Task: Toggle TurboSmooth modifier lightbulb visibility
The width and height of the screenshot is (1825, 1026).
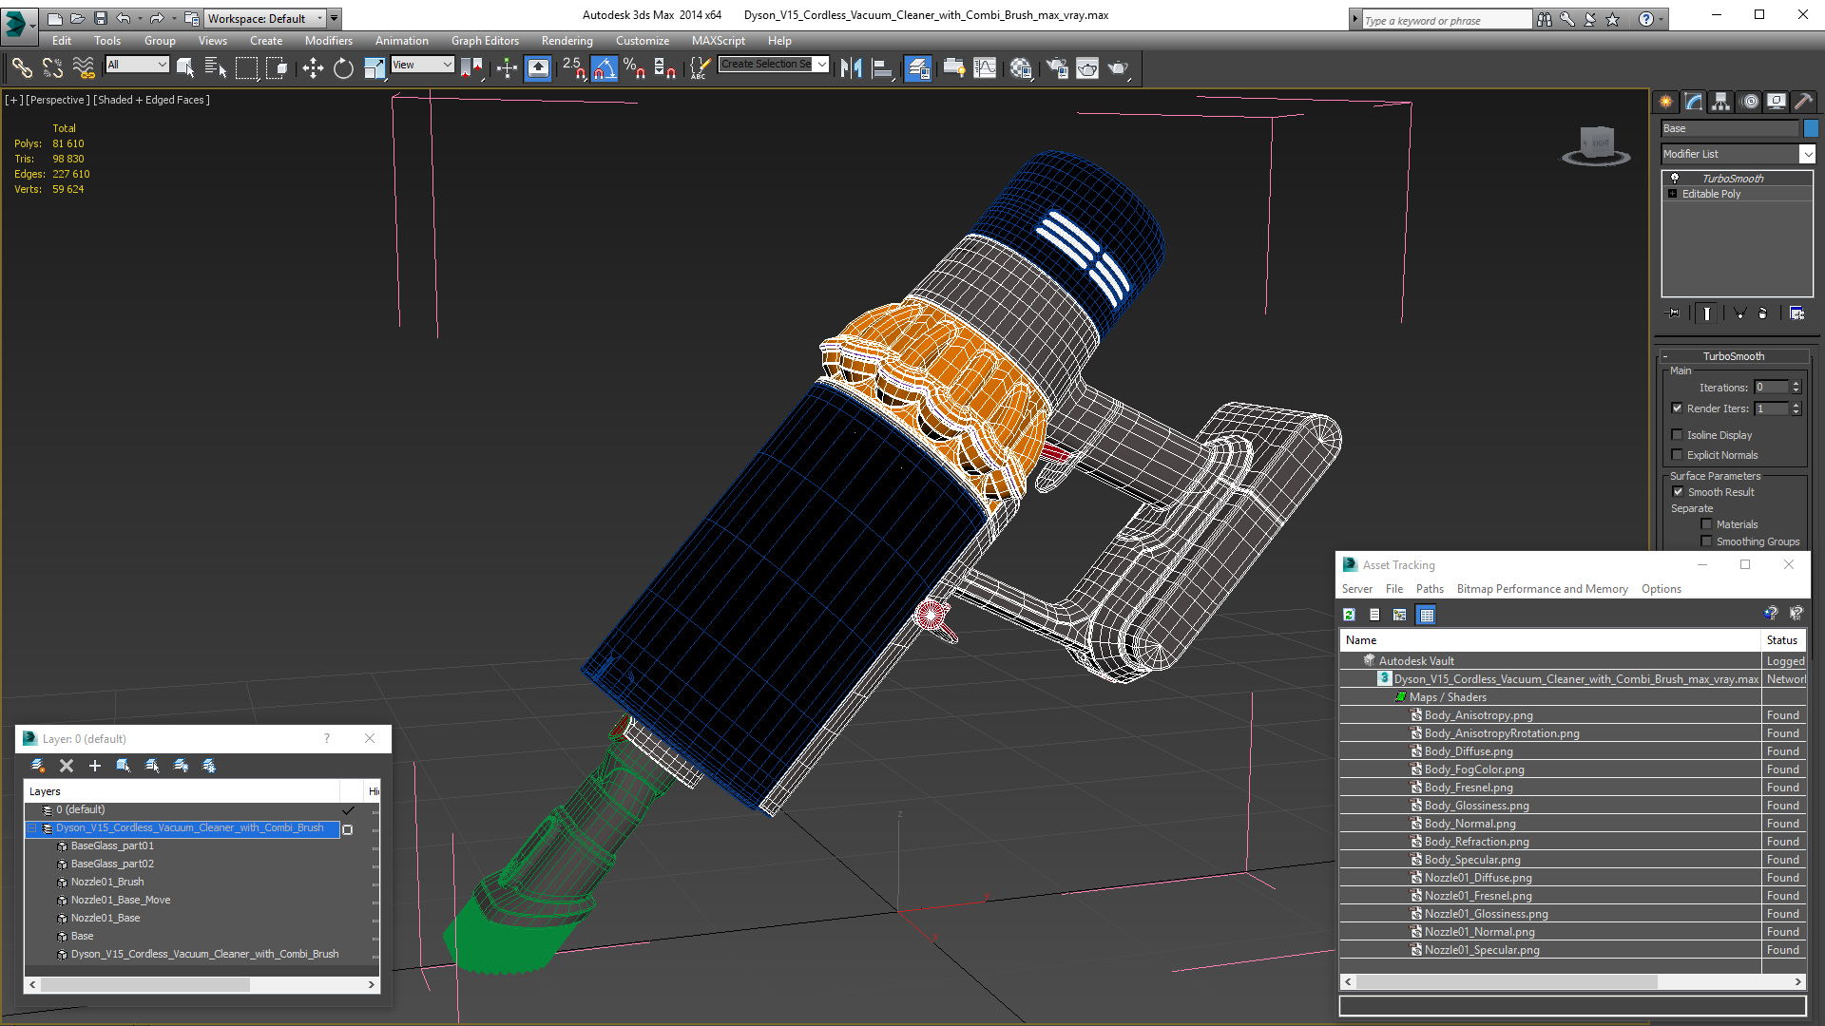Action: (1675, 179)
